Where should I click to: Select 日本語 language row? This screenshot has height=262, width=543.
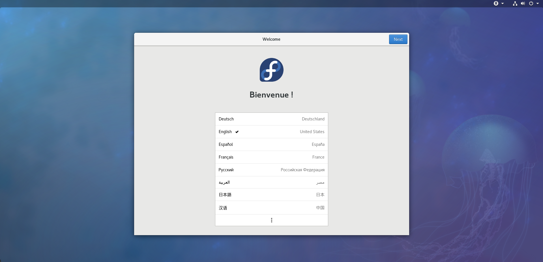point(272,195)
